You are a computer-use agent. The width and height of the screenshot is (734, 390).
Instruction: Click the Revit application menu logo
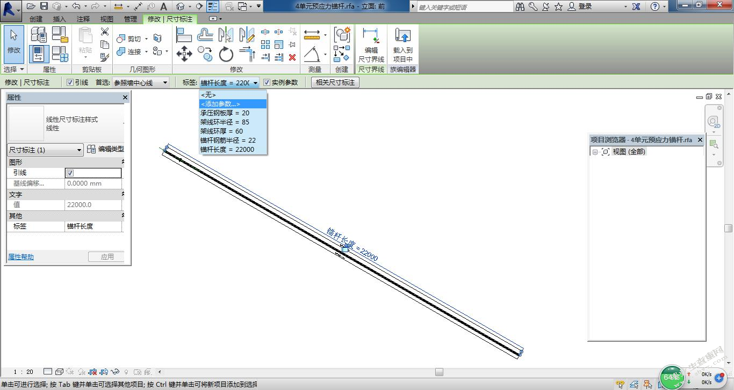click(x=10, y=10)
